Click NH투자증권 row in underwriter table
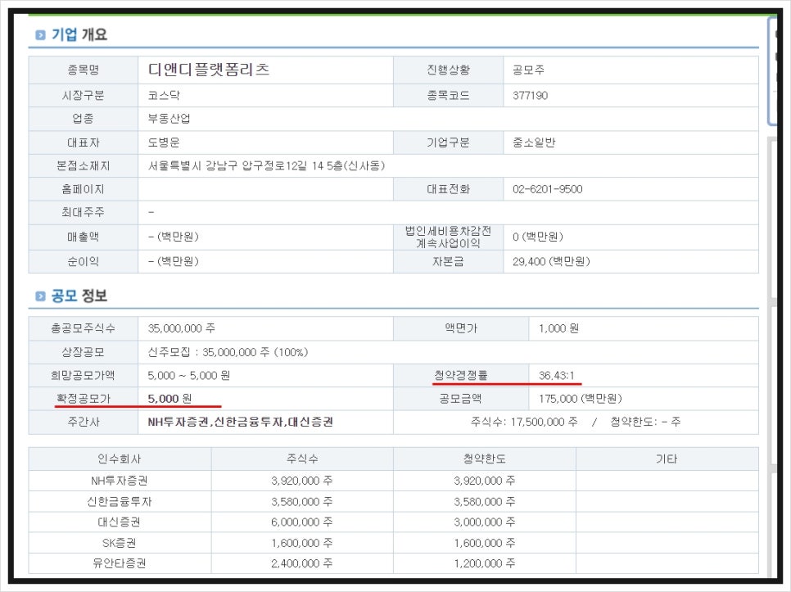Image resolution: width=791 pixels, height=592 pixels. click(394, 481)
